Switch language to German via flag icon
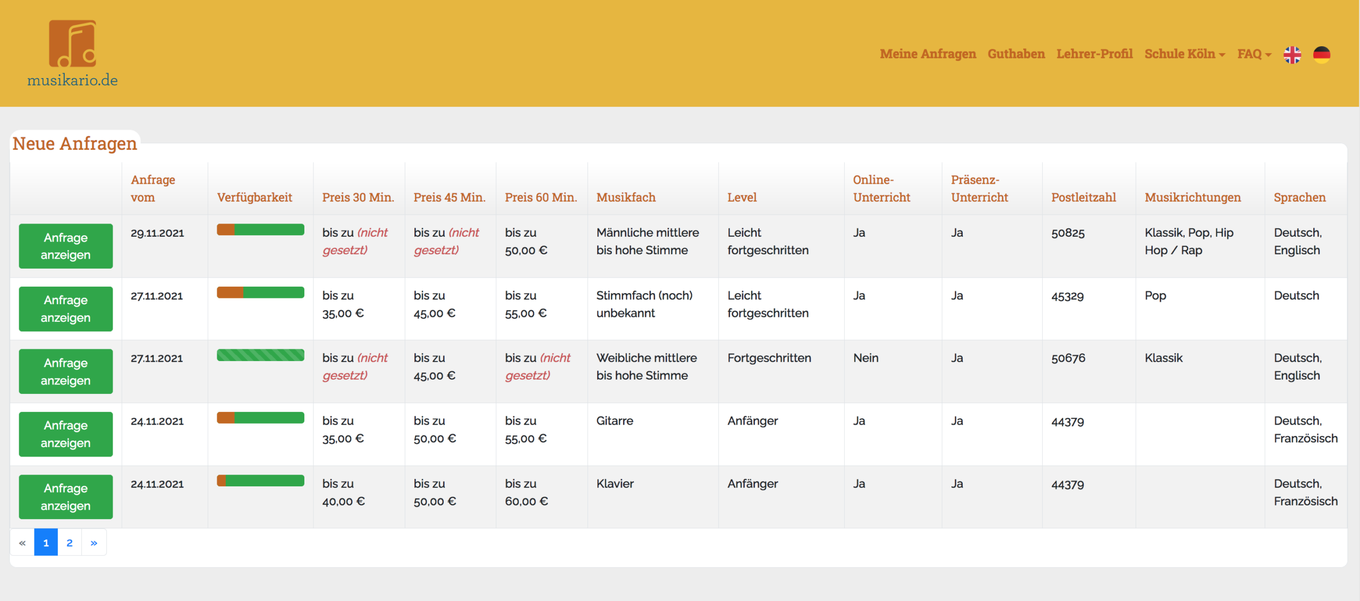 point(1321,54)
